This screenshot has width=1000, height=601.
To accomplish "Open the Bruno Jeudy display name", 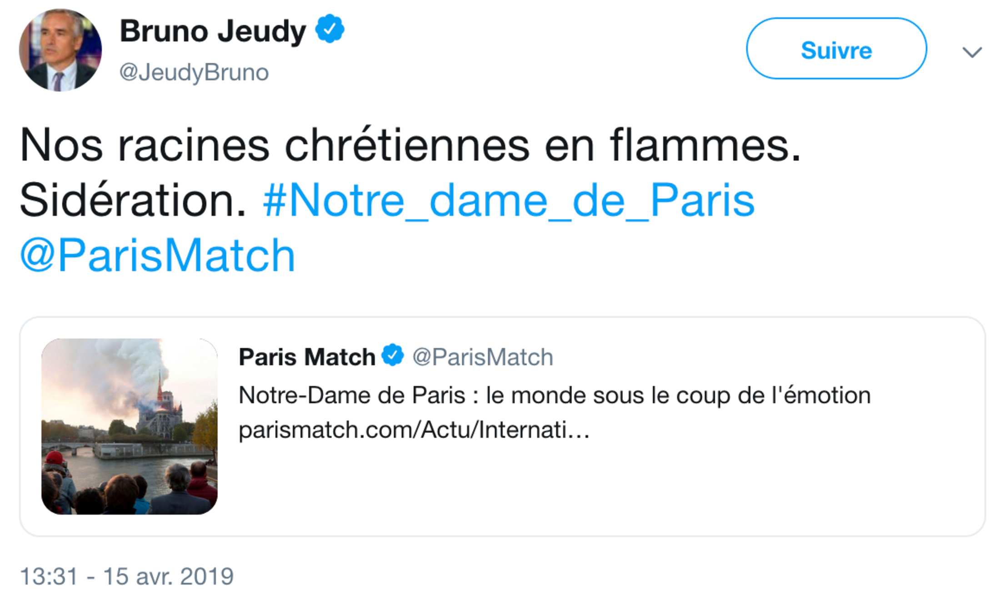I will pos(212,31).
